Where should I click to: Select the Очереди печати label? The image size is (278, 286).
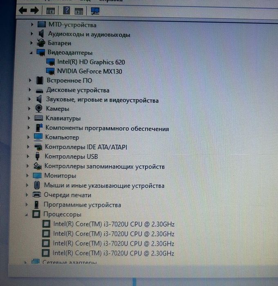pyautogui.click(x=67, y=195)
